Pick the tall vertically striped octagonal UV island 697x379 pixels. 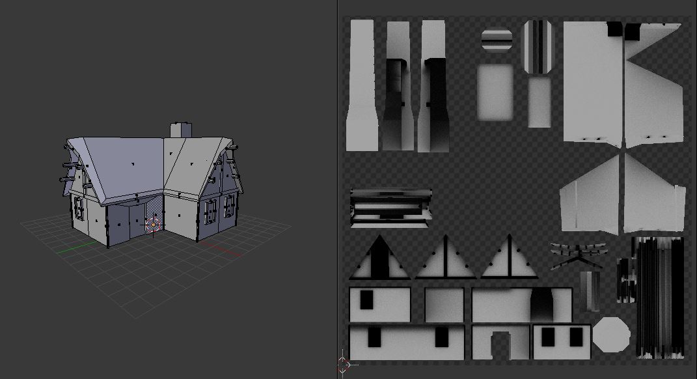(x=538, y=47)
